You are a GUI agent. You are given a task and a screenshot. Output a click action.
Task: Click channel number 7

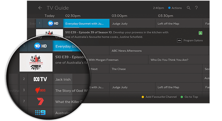pyautogui.click(x=24, y=101)
